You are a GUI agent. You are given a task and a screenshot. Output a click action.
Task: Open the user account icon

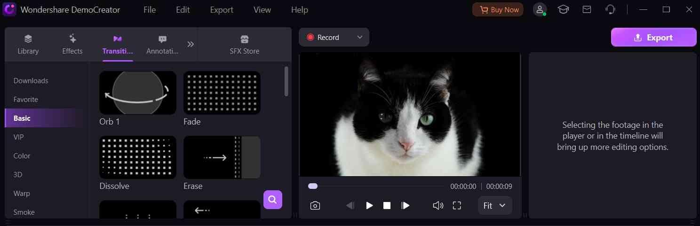click(x=540, y=9)
